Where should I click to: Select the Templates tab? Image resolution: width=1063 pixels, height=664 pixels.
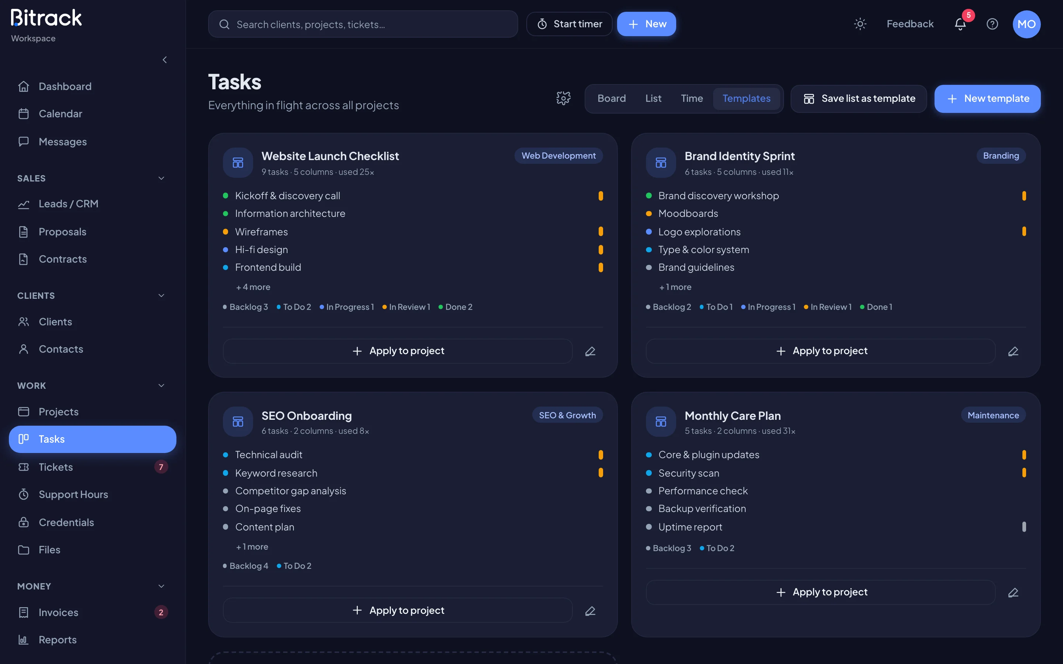coord(746,98)
